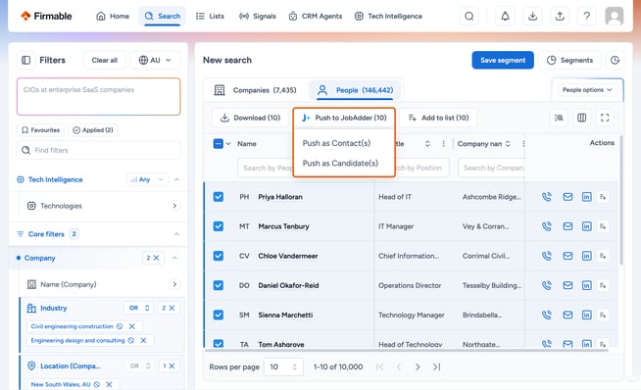Open CRM Agents nav item
Image resolution: width=641 pixels, height=390 pixels.
[316, 17]
